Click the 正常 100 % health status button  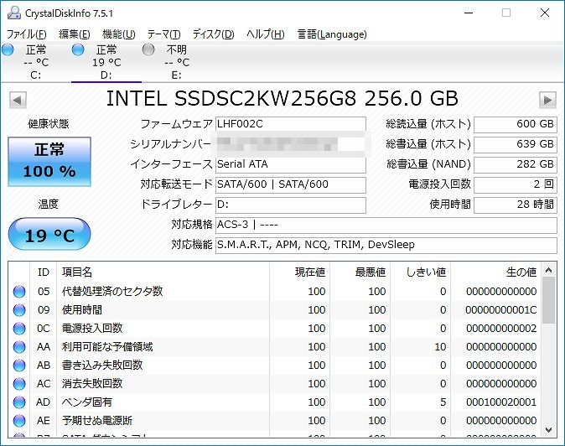49,162
